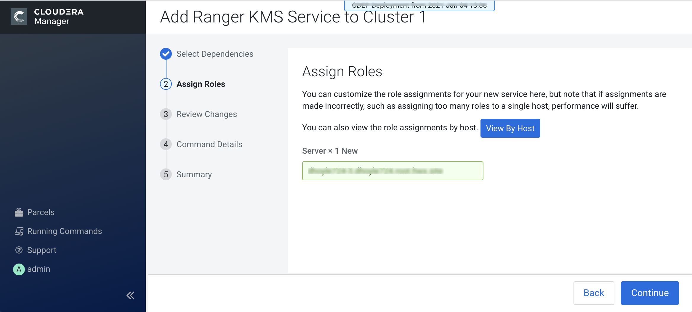
Task: Open the Parcels link
Action: coord(41,212)
